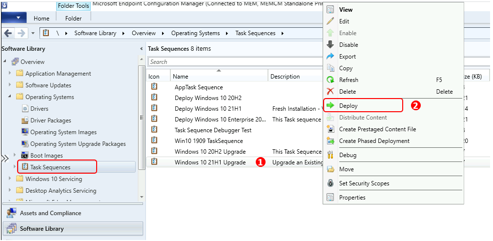493x241 pixels.
Task: Click the Properties icon in context menu
Action: [x=330, y=197]
